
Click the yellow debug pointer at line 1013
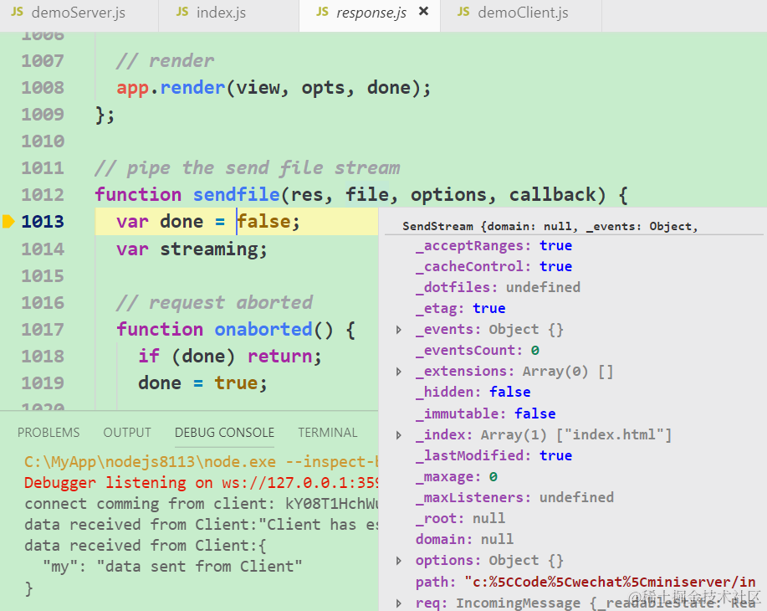[9, 221]
